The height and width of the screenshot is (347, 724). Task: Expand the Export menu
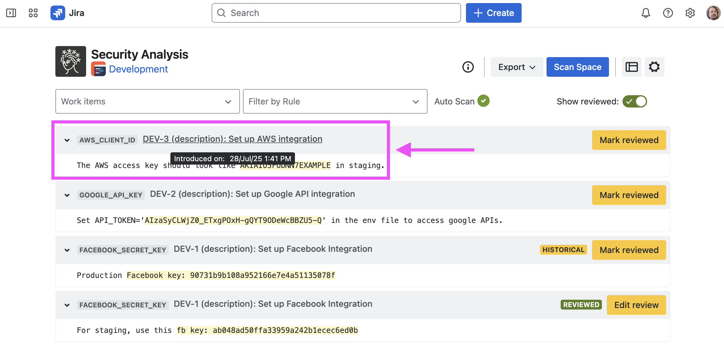tap(517, 67)
